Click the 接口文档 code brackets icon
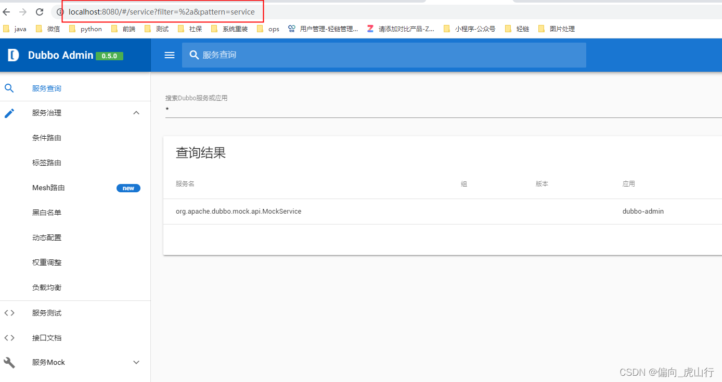Screen dimensions: 722x382 (x=9, y=338)
